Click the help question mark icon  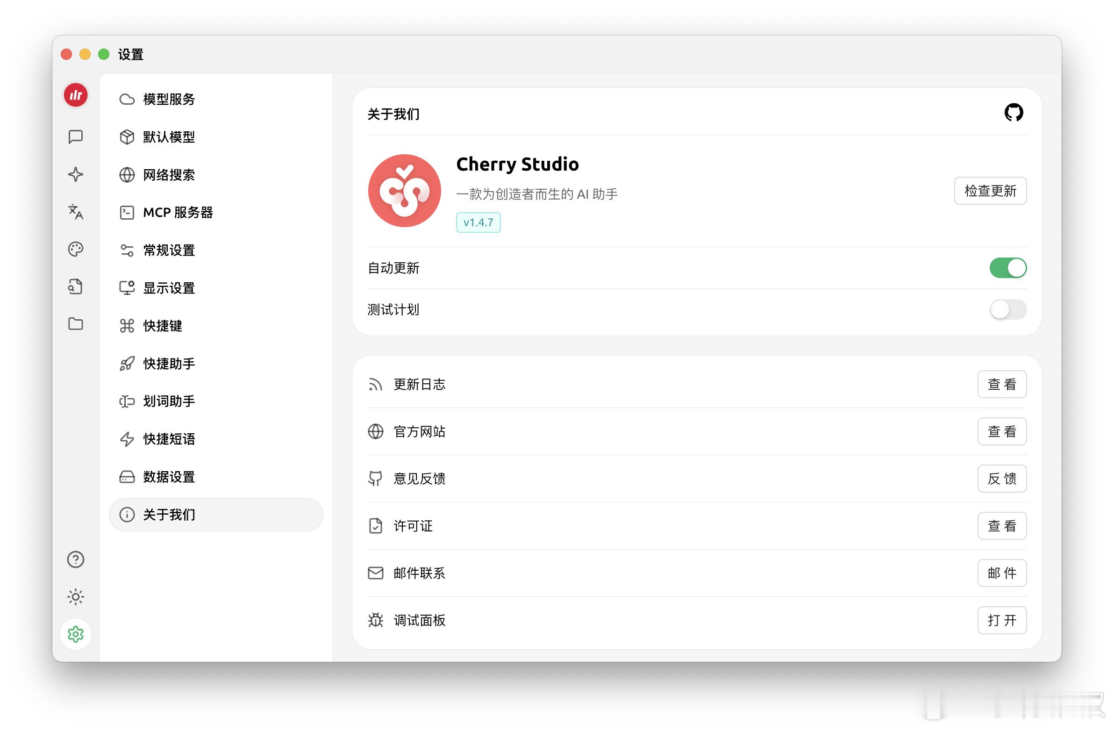(76, 559)
